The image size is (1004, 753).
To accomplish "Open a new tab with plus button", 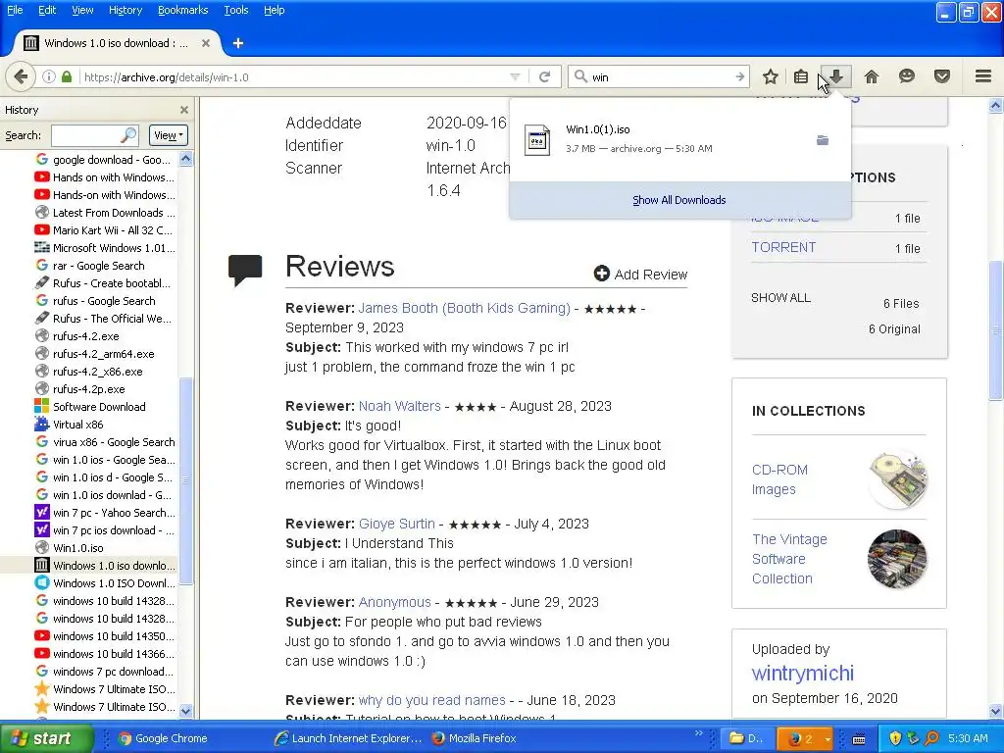I will coord(238,43).
